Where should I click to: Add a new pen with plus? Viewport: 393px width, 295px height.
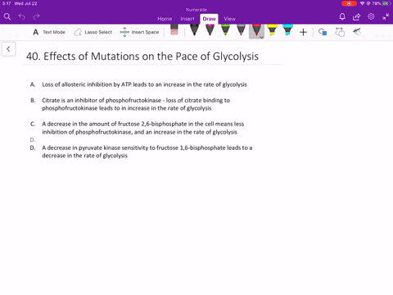303,32
